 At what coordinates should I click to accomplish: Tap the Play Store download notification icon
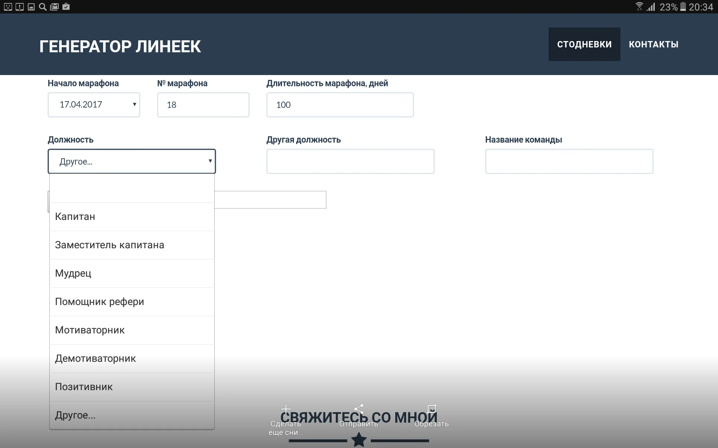(x=67, y=6)
